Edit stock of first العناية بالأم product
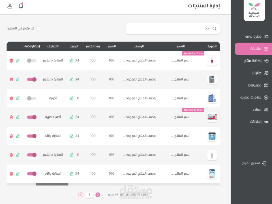Image resolution: width=272 pixels, height=204 pixels. [71, 136]
